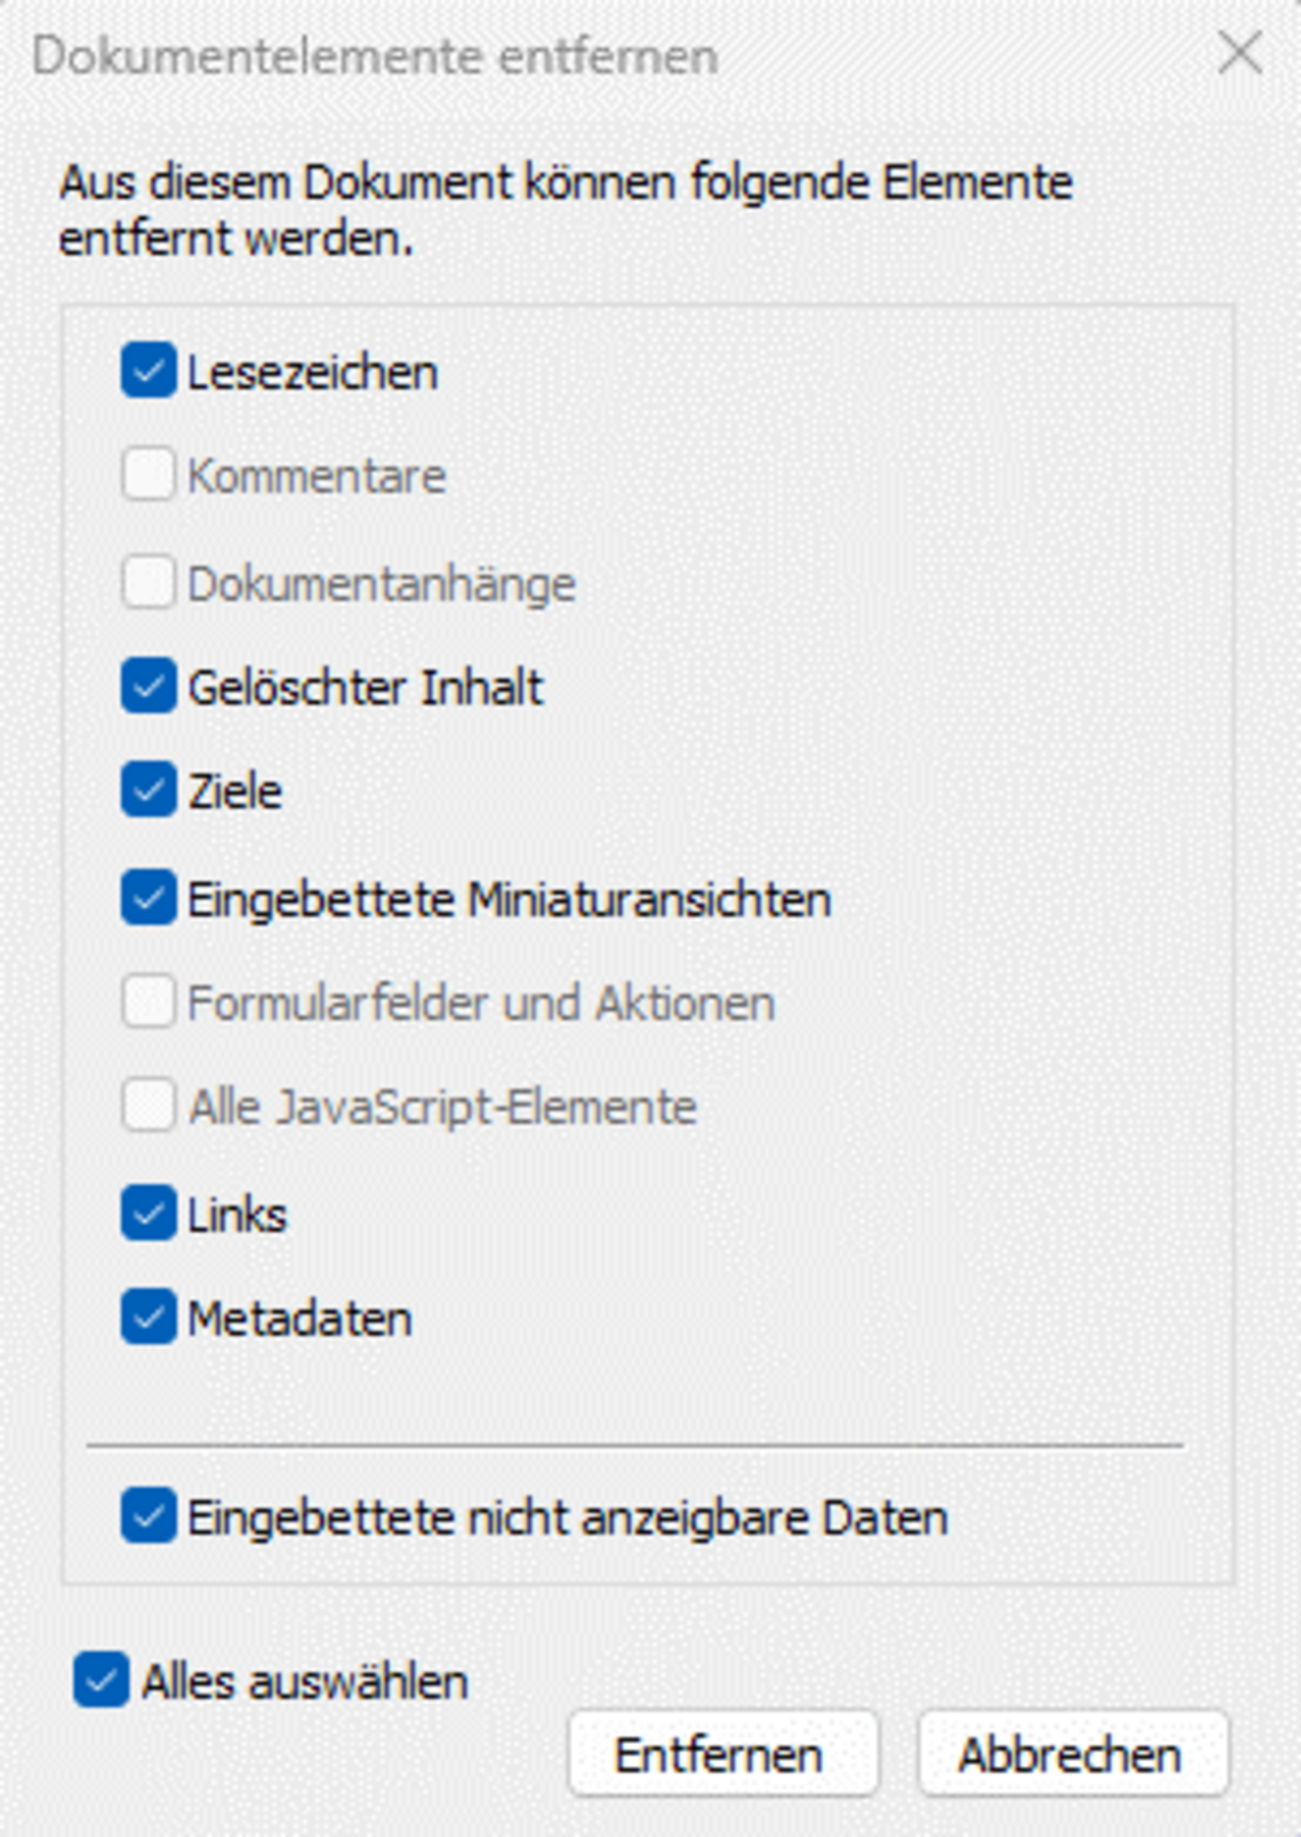Close the Dokumentelemente entfernen dialog
This screenshot has height=1837, width=1301.
(1239, 54)
